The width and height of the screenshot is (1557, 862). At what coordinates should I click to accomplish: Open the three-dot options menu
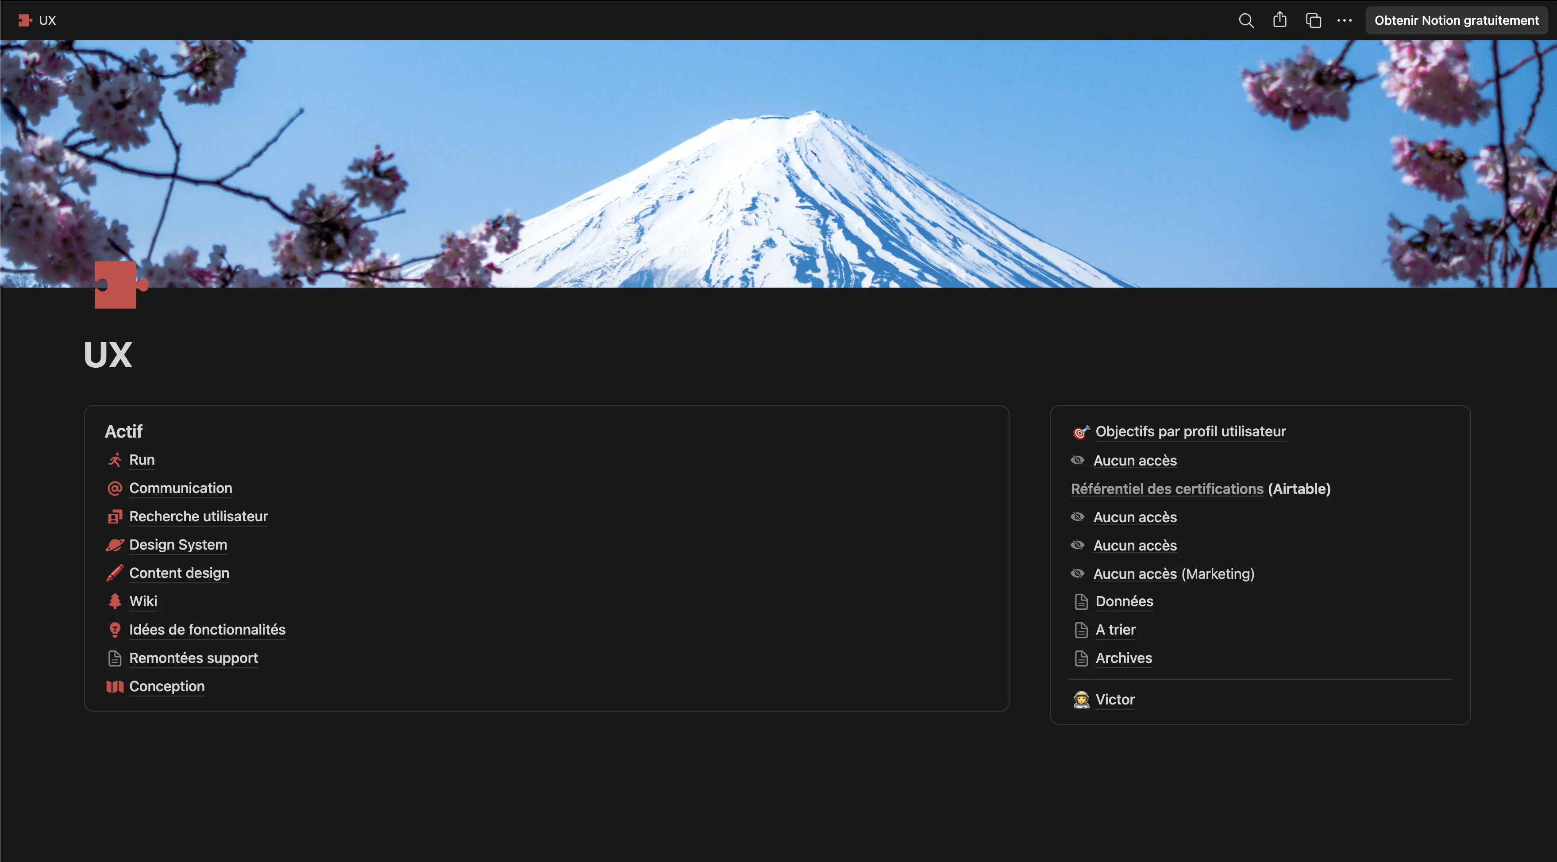click(x=1344, y=20)
